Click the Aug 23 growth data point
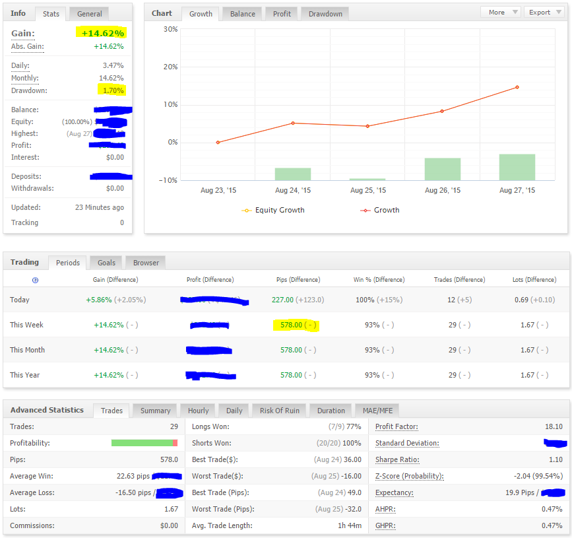Image resolution: width=572 pixels, height=538 pixels. click(x=218, y=143)
